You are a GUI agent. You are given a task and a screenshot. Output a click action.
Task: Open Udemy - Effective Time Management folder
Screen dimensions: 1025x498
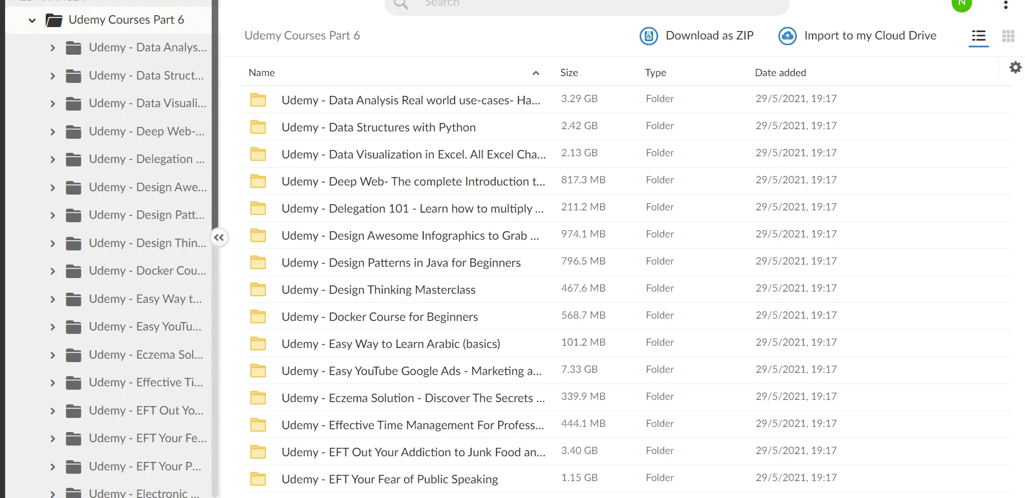pos(412,425)
